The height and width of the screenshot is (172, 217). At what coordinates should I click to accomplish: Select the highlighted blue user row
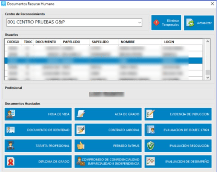click(104, 61)
